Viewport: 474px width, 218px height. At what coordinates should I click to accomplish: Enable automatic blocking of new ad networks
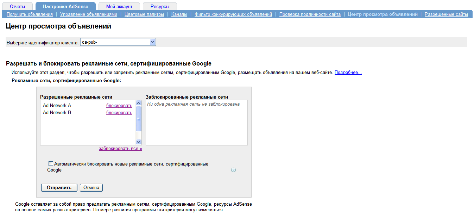click(51, 164)
